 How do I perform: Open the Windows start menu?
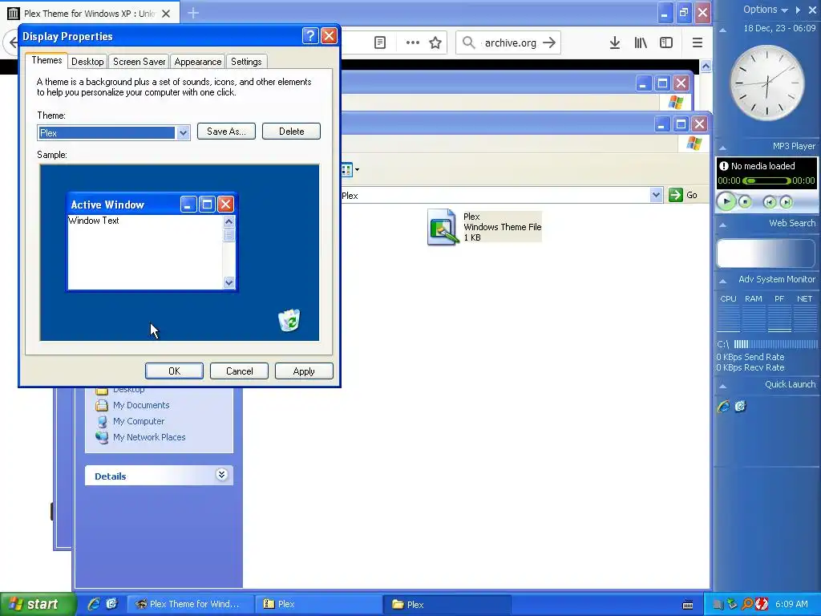pos(37,604)
